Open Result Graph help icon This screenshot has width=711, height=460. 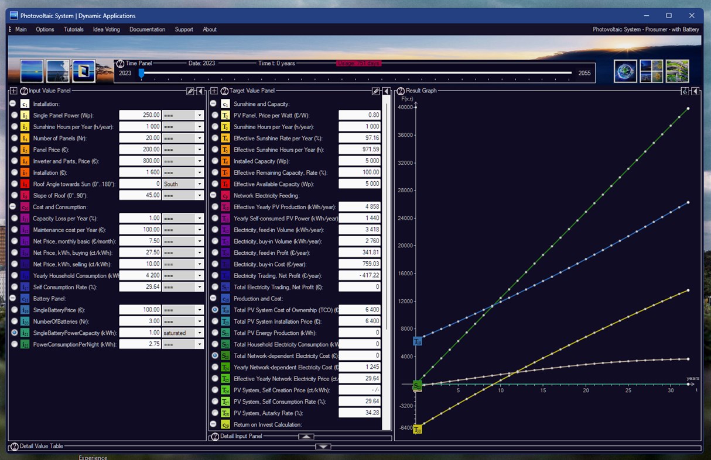[x=401, y=91]
